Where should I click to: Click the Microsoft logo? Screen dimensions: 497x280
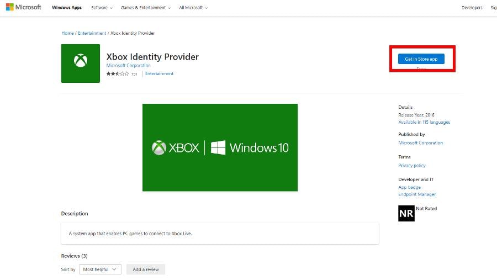pos(23,7)
